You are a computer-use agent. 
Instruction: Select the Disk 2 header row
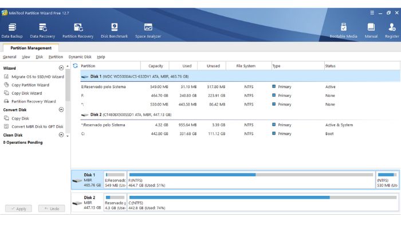pyautogui.click(x=240, y=114)
